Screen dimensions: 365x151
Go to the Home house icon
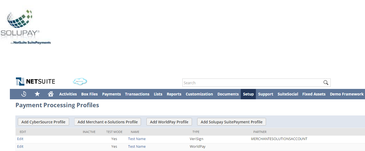(x=50, y=94)
